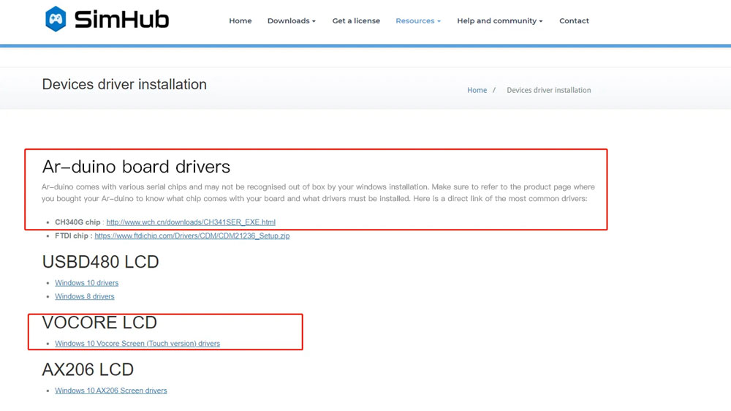
Task: Click the Ar-duino board drivers heading
Action: [136, 167]
